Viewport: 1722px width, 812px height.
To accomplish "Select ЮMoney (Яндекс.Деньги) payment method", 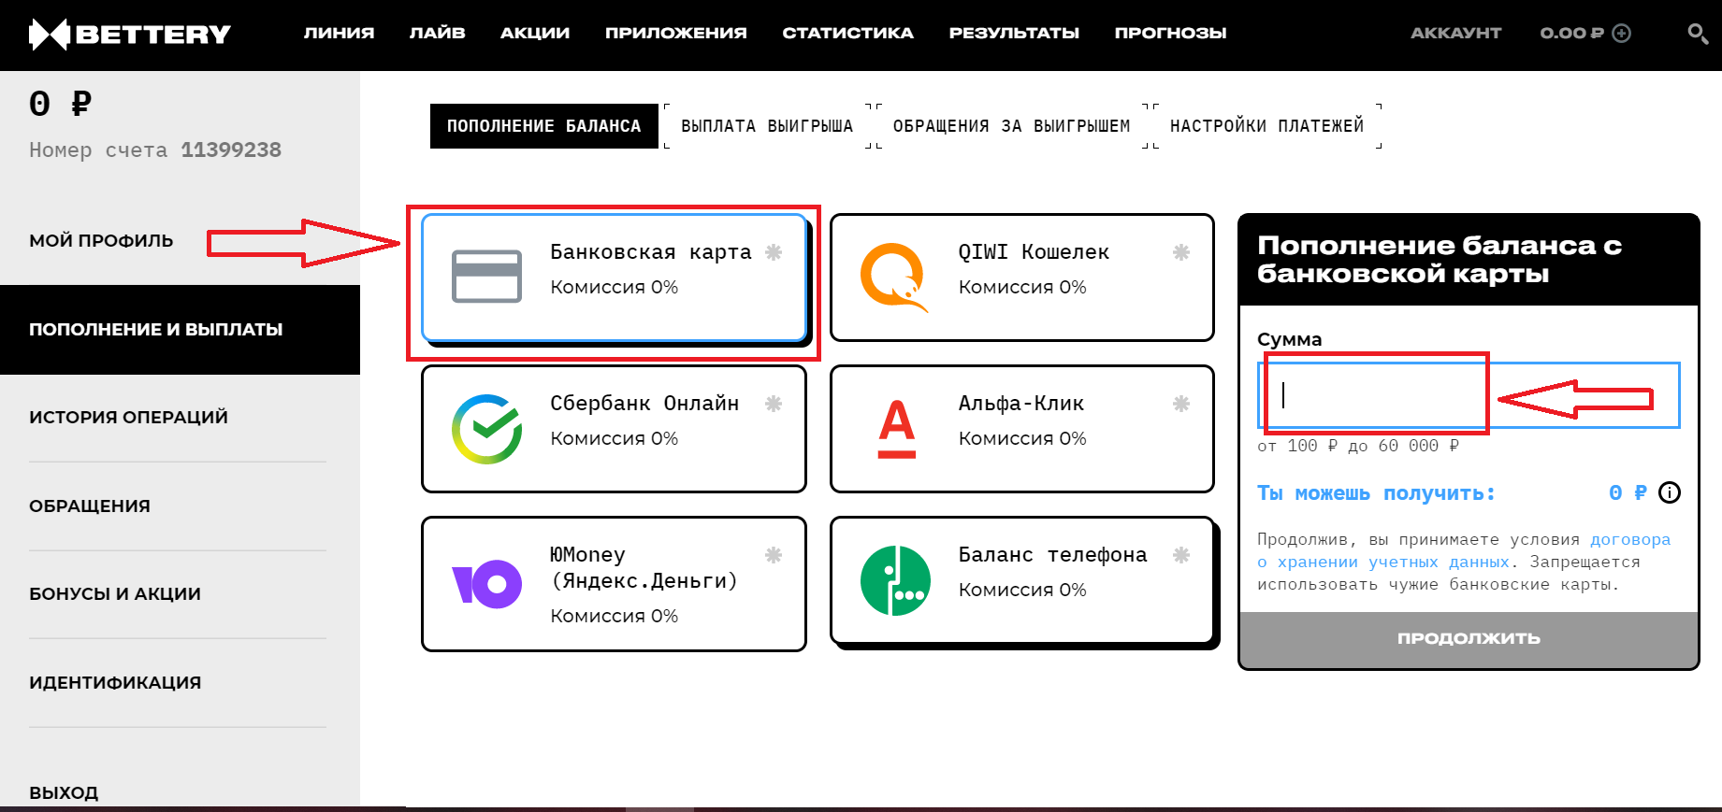I will (614, 584).
